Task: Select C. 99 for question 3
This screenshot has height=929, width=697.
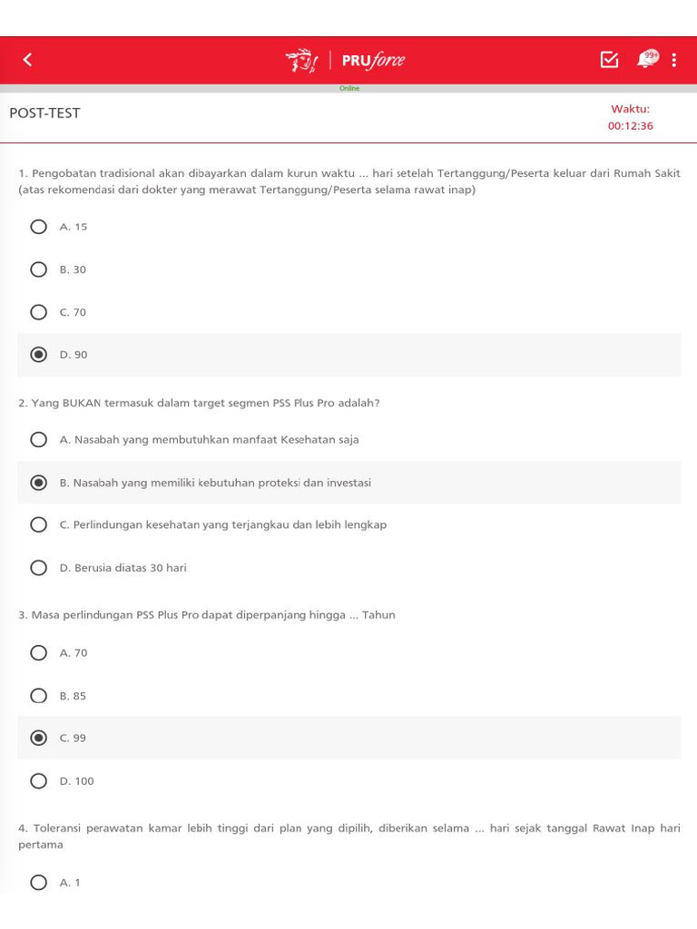Action: (x=39, y=738)
